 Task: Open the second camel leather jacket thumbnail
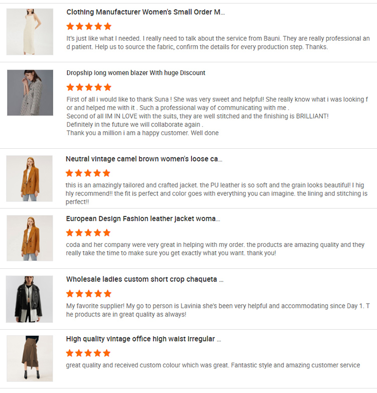(30, 238)
